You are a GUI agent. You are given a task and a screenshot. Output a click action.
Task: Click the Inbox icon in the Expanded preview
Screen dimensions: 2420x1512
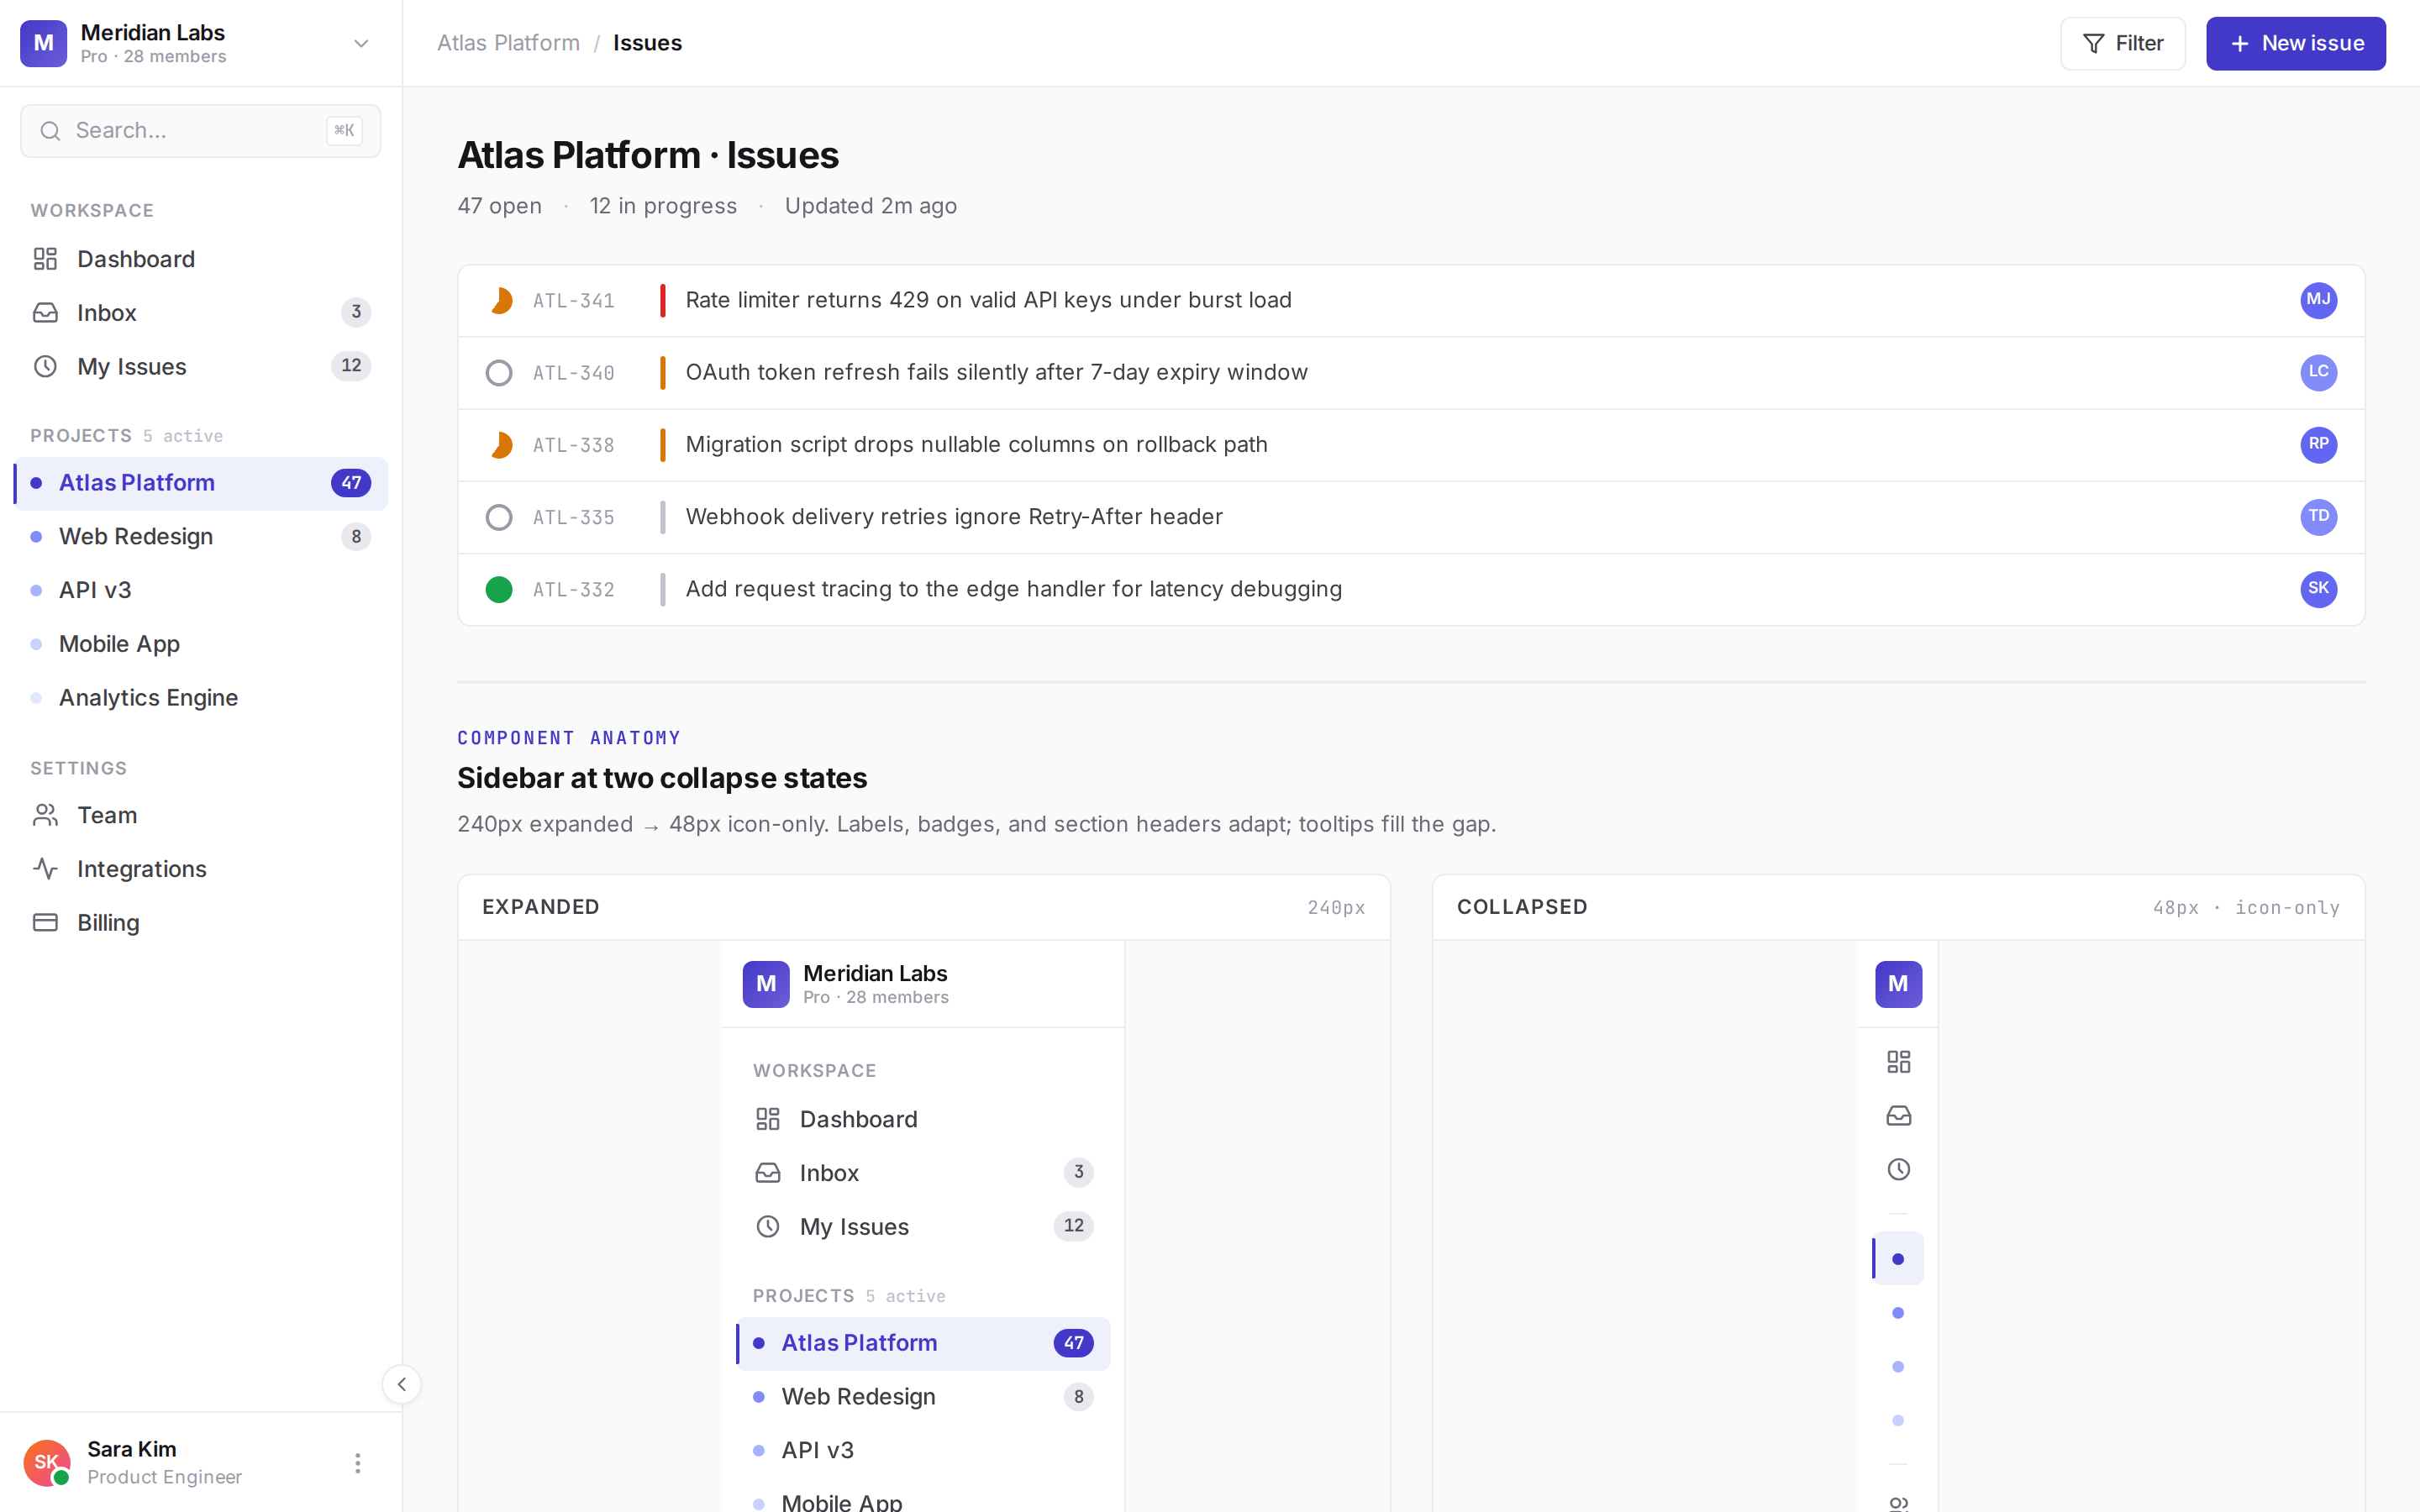tap(767, 1173)
